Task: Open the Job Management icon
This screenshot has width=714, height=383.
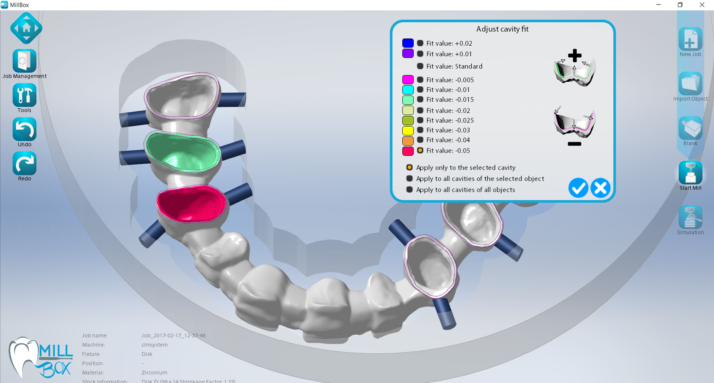Action: 25,61
